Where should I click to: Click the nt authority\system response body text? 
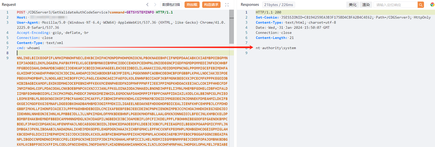276,48
